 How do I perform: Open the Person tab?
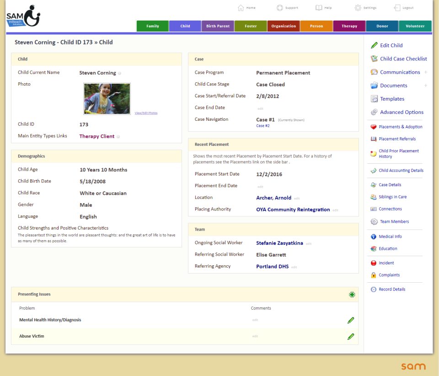click(316, 26)
